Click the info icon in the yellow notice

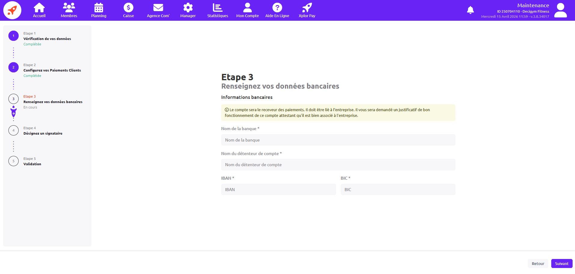pyautogui.click(x=227, y=110)
